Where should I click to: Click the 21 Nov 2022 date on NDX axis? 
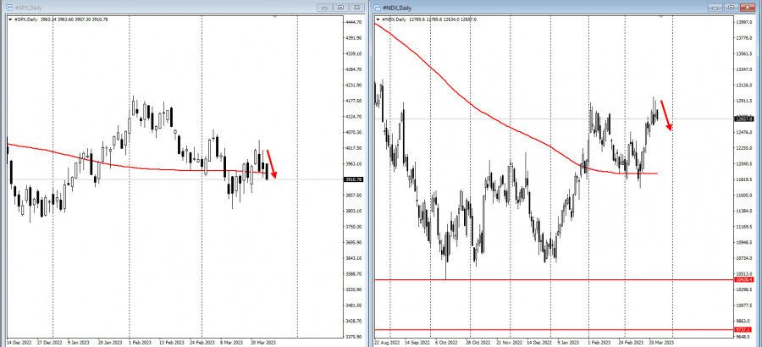[510, 342]
